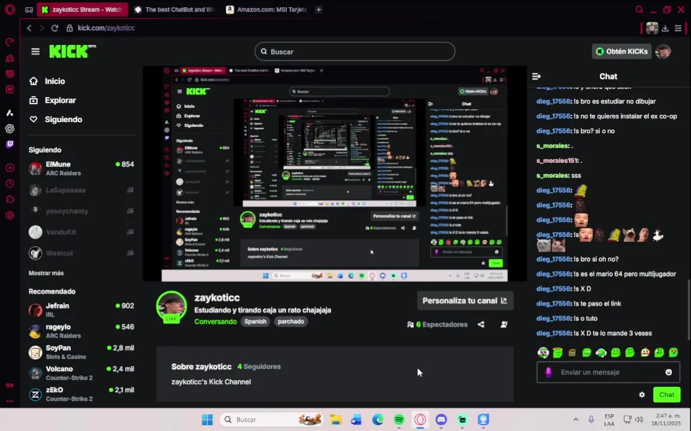Insert the brown angry box emote
This screenshot has height=431, width=691.
(572, 352)
